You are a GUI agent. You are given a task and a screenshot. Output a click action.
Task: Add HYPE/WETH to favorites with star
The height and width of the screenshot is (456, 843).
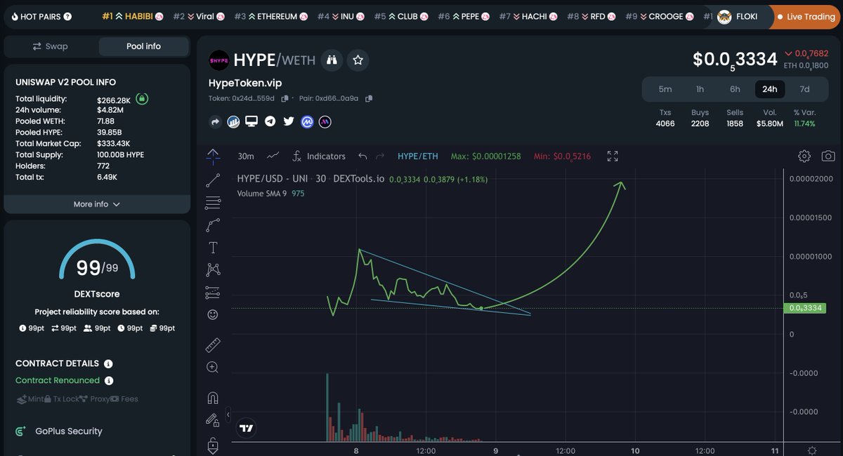358,60
